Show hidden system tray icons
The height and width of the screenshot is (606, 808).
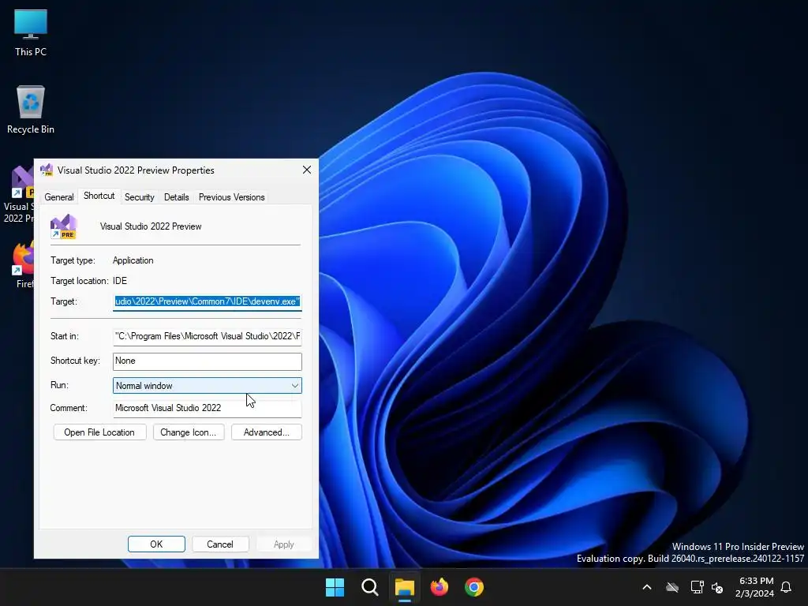[647, 587]
